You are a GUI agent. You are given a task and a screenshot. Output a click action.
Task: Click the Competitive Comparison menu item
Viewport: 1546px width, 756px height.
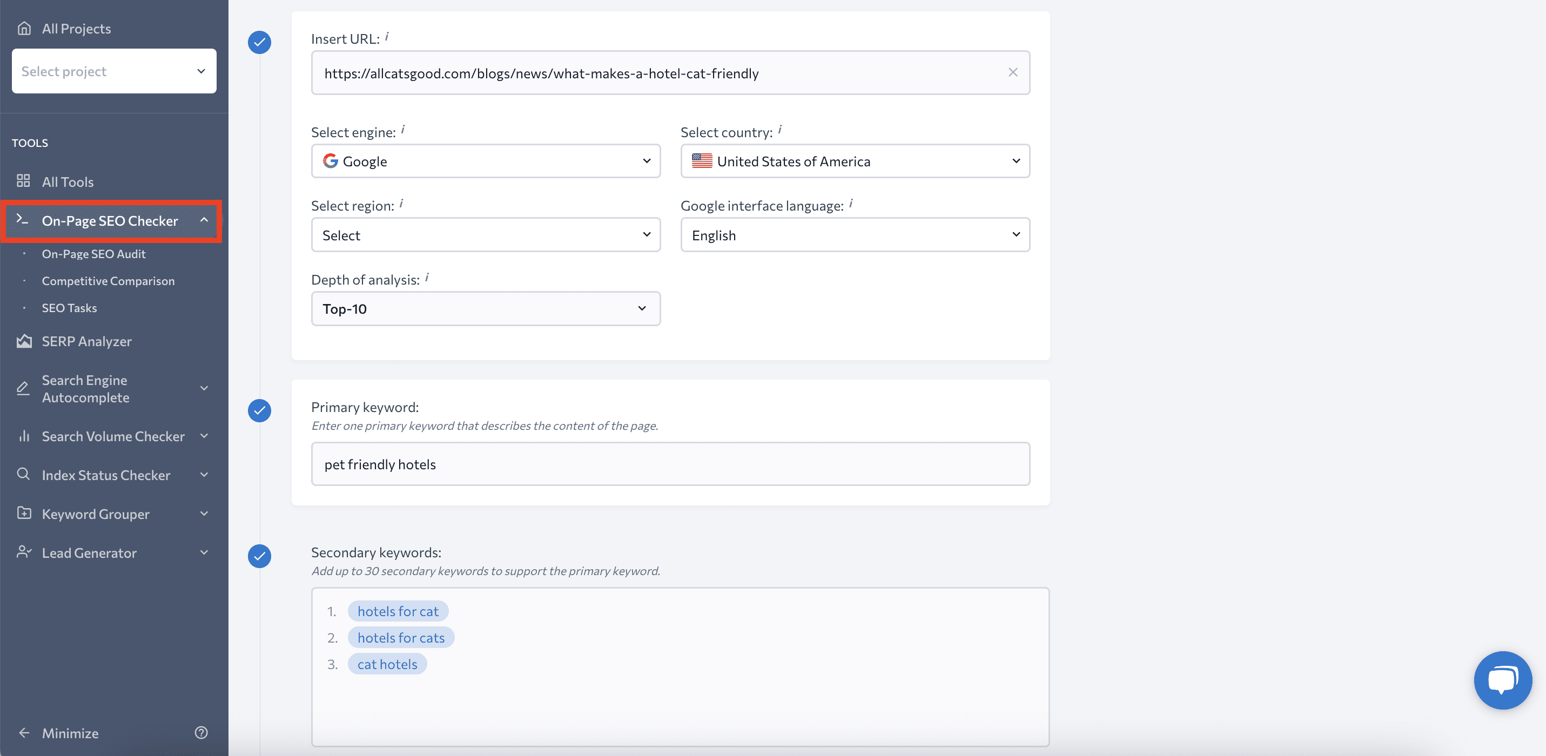(x=109, y=280)
